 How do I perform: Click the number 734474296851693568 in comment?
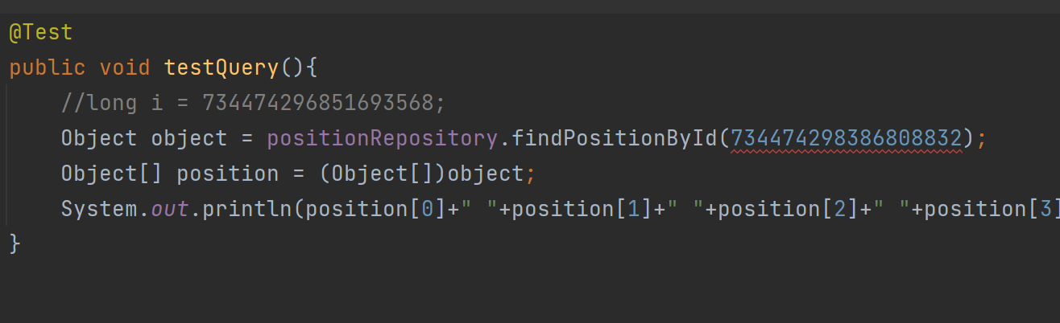pyautogui.click(x=317, y=103)
